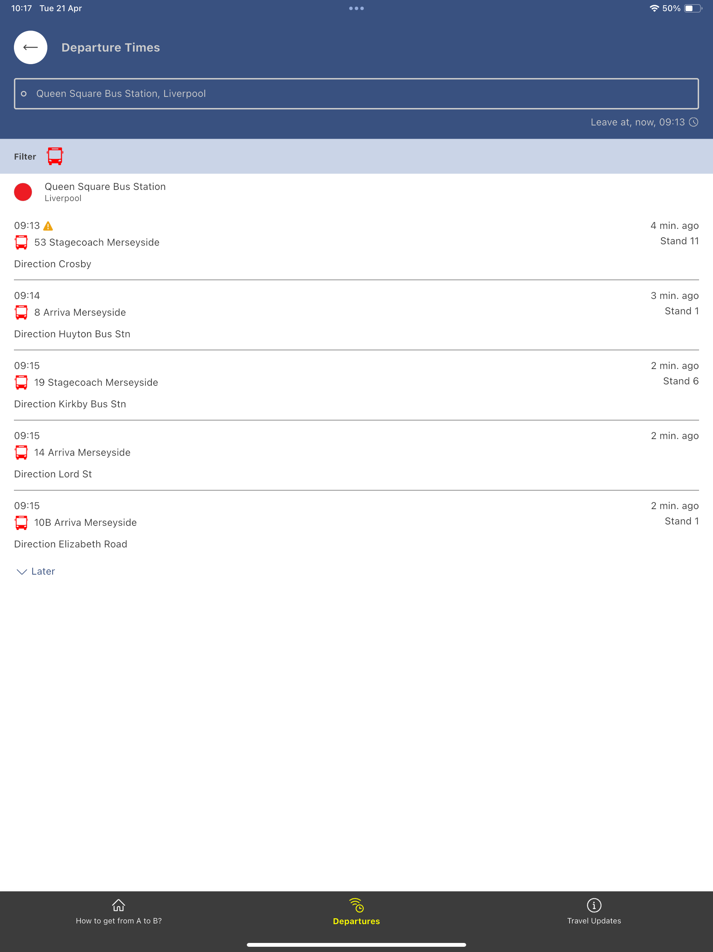Viewport: 713px width, 952px height.
Task: Click the info circle icon in bottom bar
Action: point(594,905)
